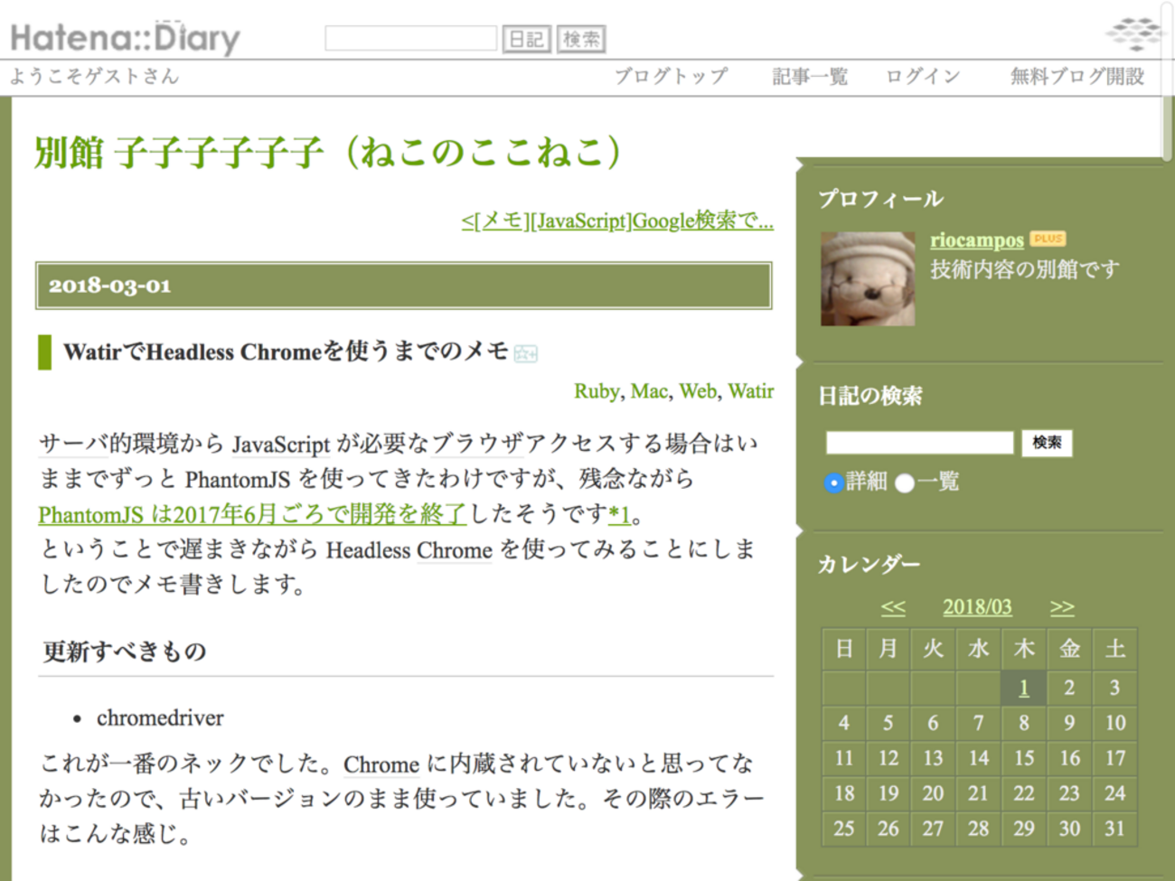This screenshot has height=881, width=1175.
Task: Go to previous month with << in calendar
Action: [893, 607]
